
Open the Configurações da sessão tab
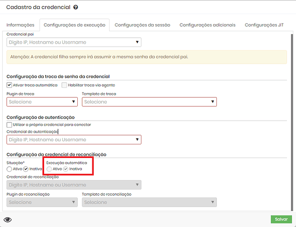142,25
